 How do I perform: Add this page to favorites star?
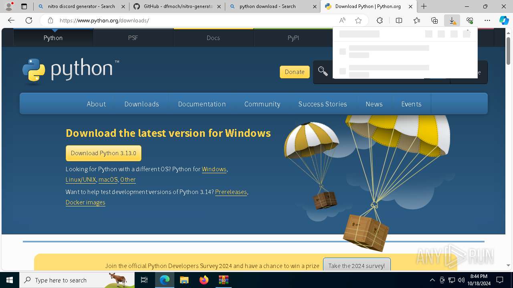point(358,20)
